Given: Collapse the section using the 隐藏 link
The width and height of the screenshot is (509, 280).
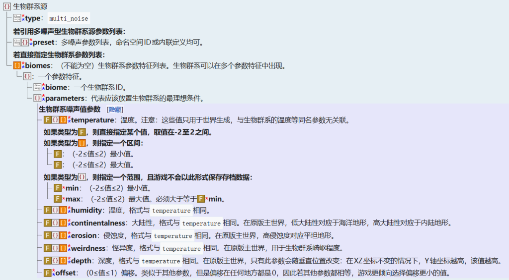Looking at the screenshot, I should tap(115, 110).
